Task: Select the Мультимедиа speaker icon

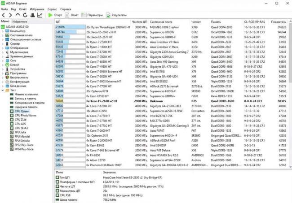Action: (7, 52)
